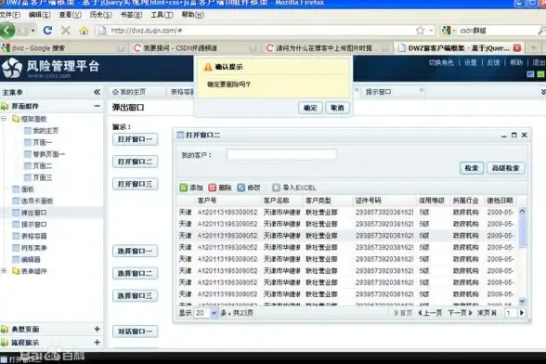Cancel the confirmation with 取消
Image resolution: width=546 pixels, height=364 pixels.
pos(337,108)
